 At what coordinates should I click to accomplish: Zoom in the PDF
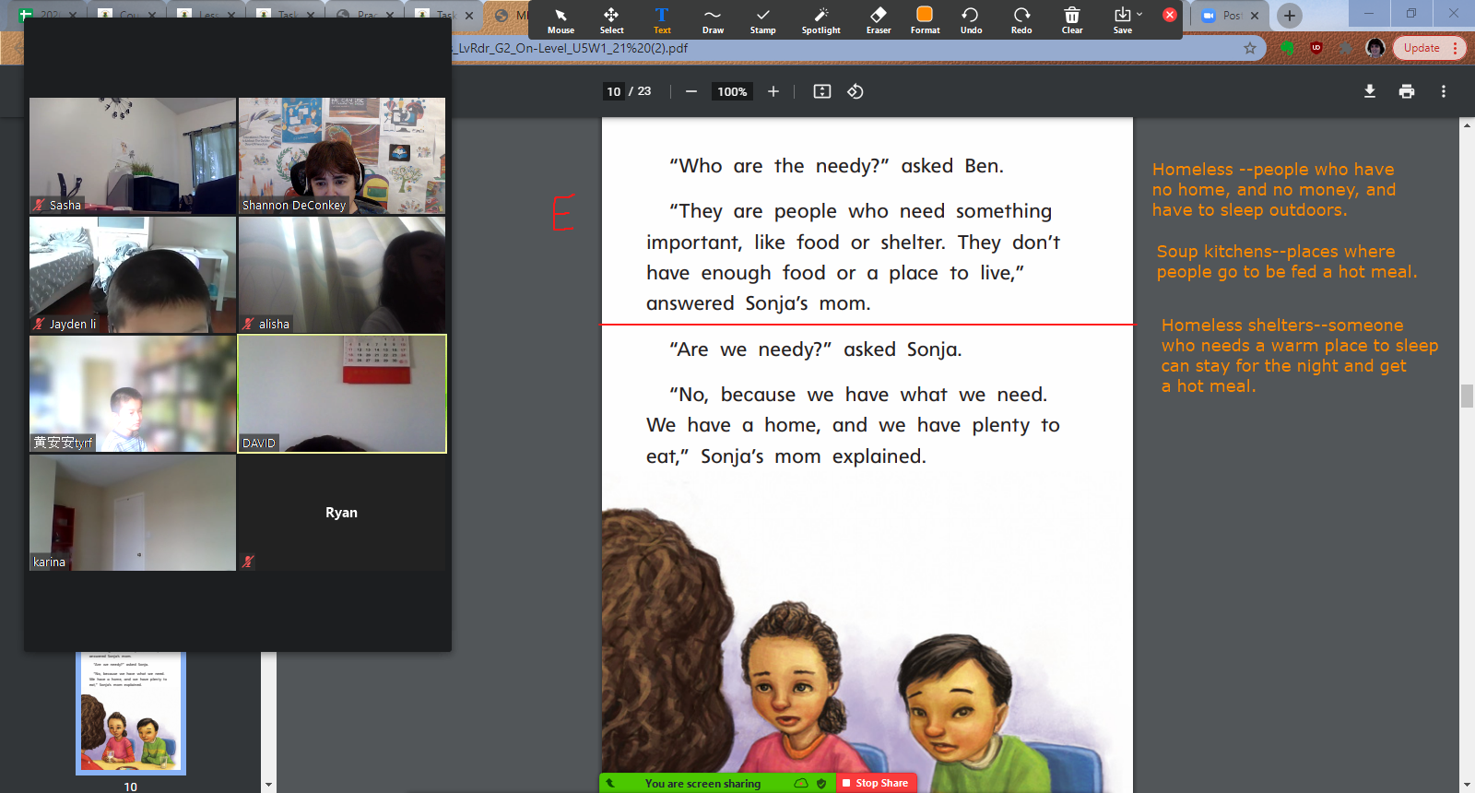pyautogui.click(x=773, y=91)
